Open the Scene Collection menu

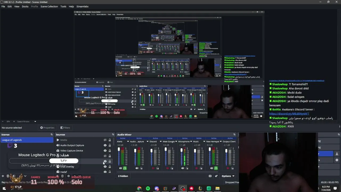[49, 6]
